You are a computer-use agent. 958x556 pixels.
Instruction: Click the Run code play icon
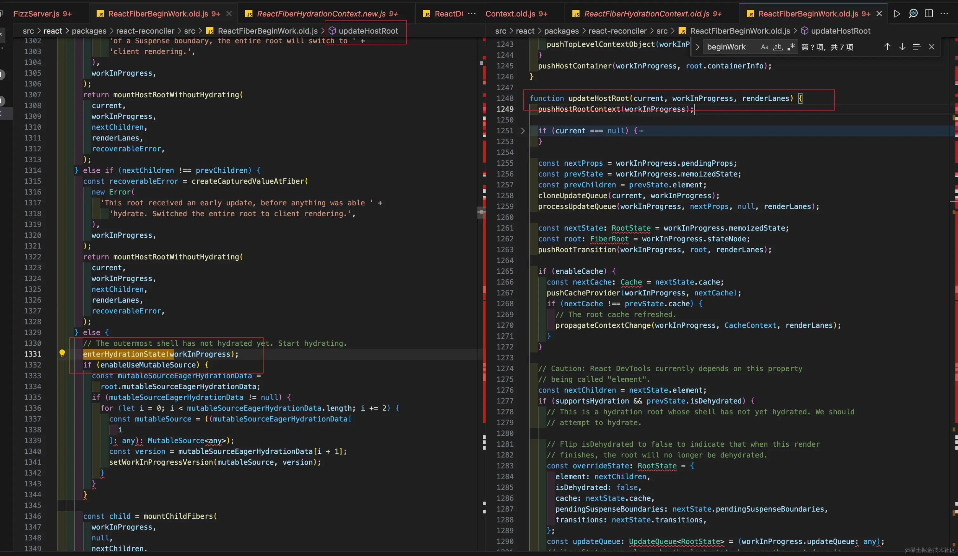897,14
